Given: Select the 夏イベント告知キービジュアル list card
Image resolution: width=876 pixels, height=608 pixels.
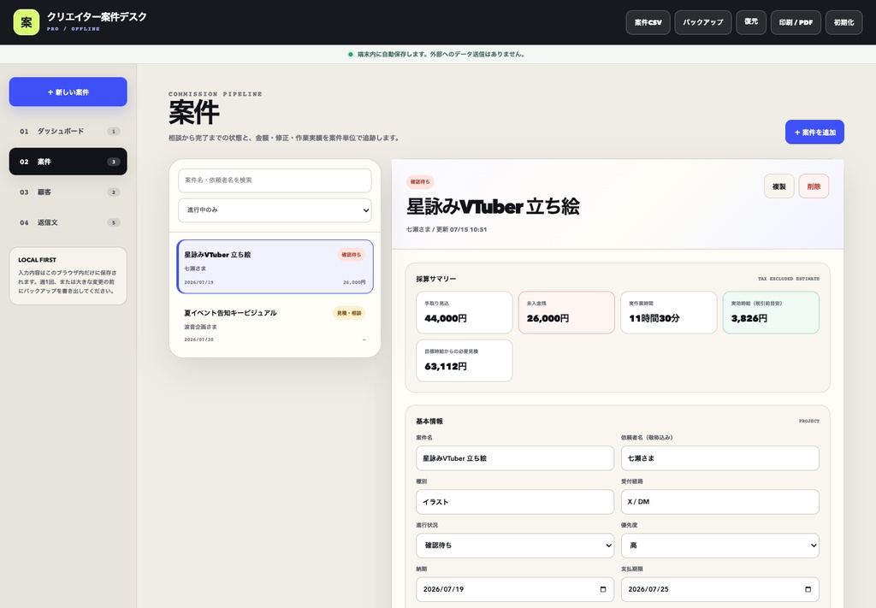Looking at the screenshot, I should pos(275,325).
